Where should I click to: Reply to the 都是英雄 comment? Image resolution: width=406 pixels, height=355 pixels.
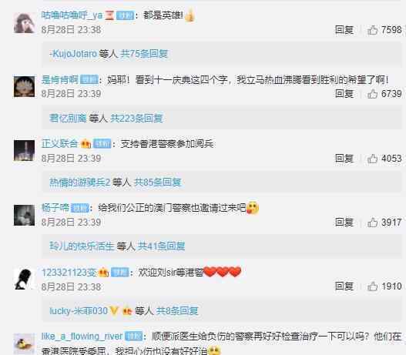pyautogui.click(x=344, y=30)
